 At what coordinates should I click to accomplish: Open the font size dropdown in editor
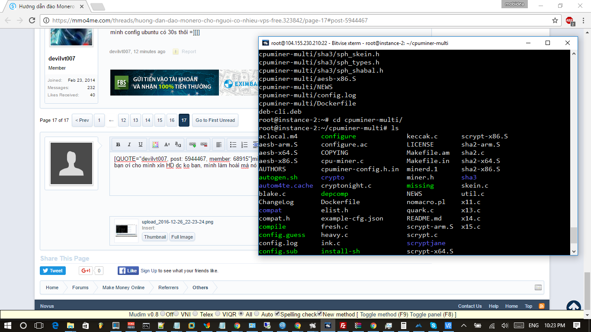tap(167, 144)
